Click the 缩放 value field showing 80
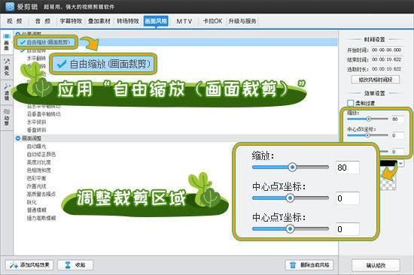 (397, 119)
